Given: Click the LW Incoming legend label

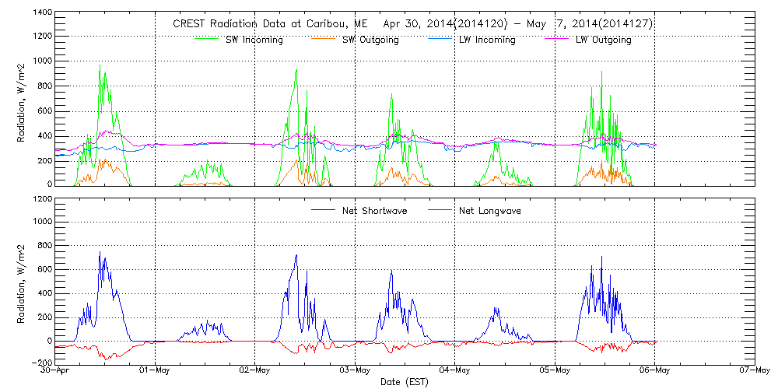Looking at the screenshot, I should click(485, 40).
